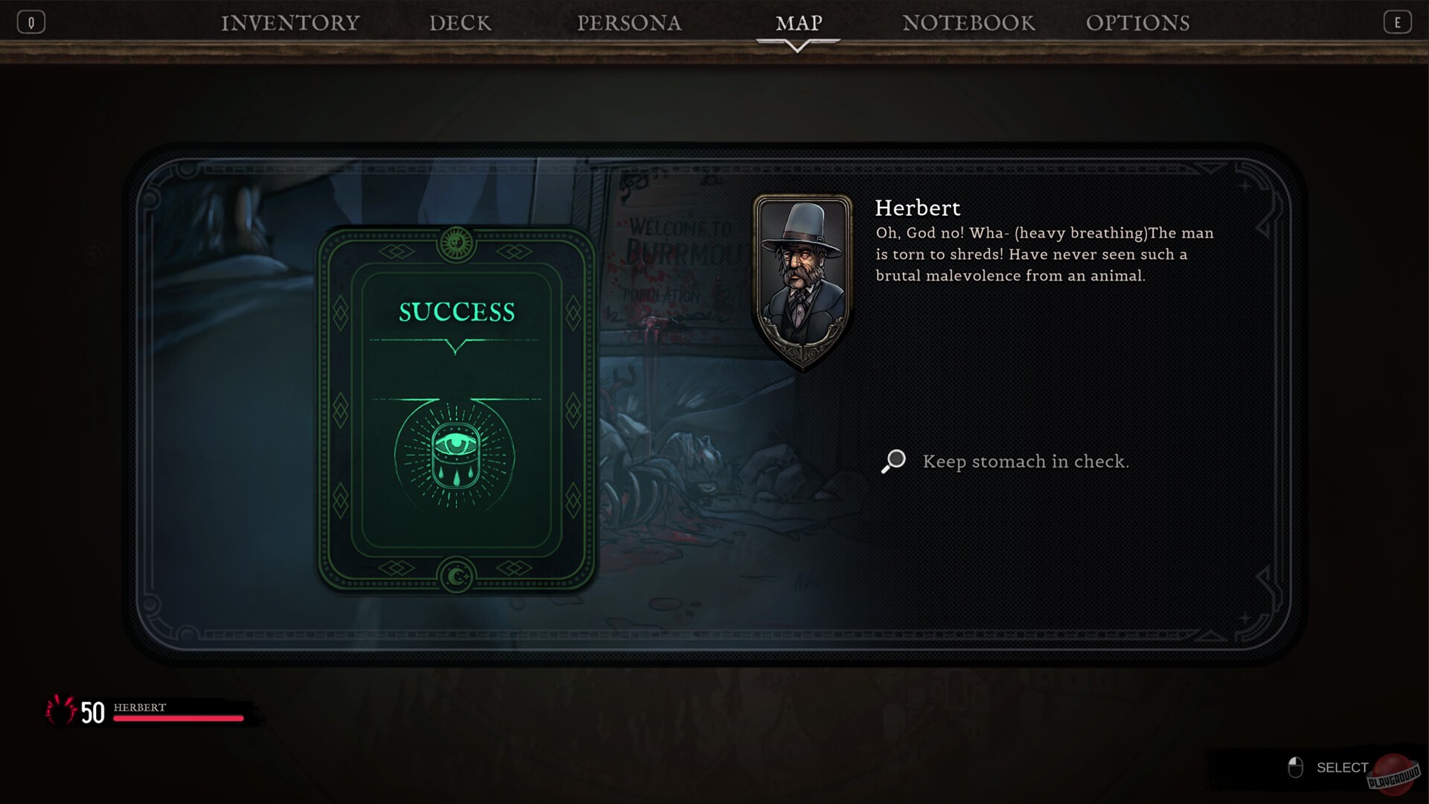Click the E key navigation icon

point(1397,22)
